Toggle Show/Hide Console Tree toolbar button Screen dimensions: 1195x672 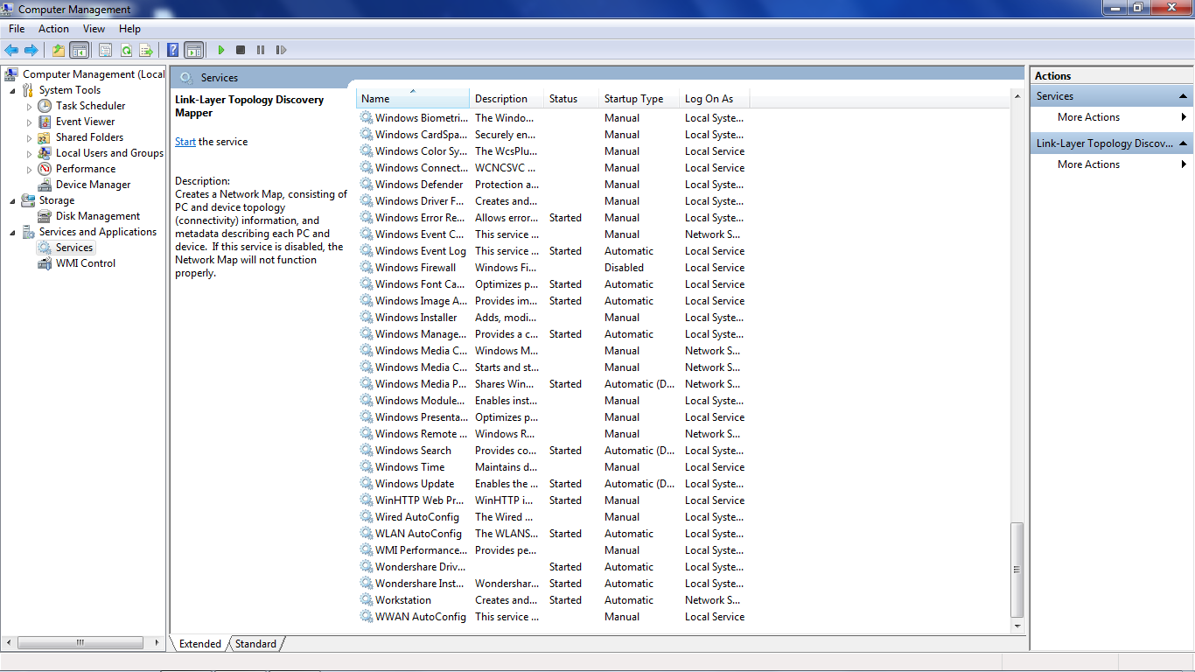pos(79,50)
